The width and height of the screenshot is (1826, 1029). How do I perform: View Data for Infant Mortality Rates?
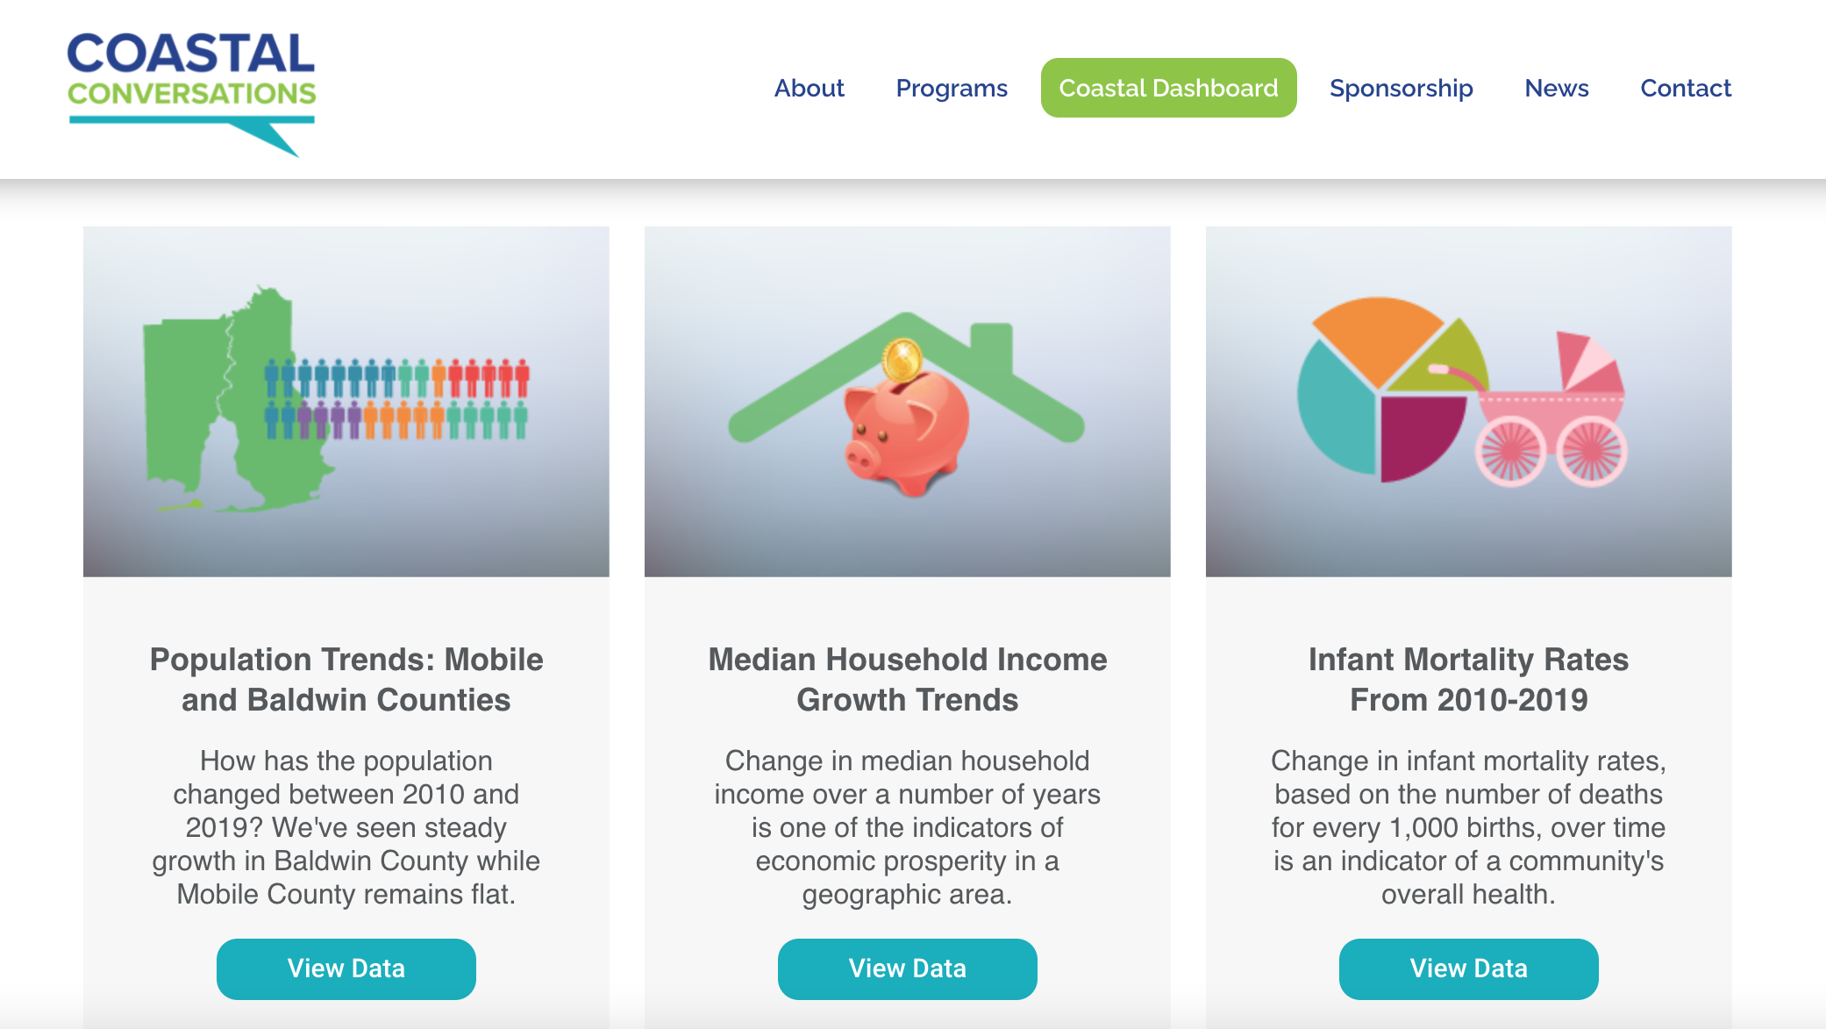click(1468, 968)
